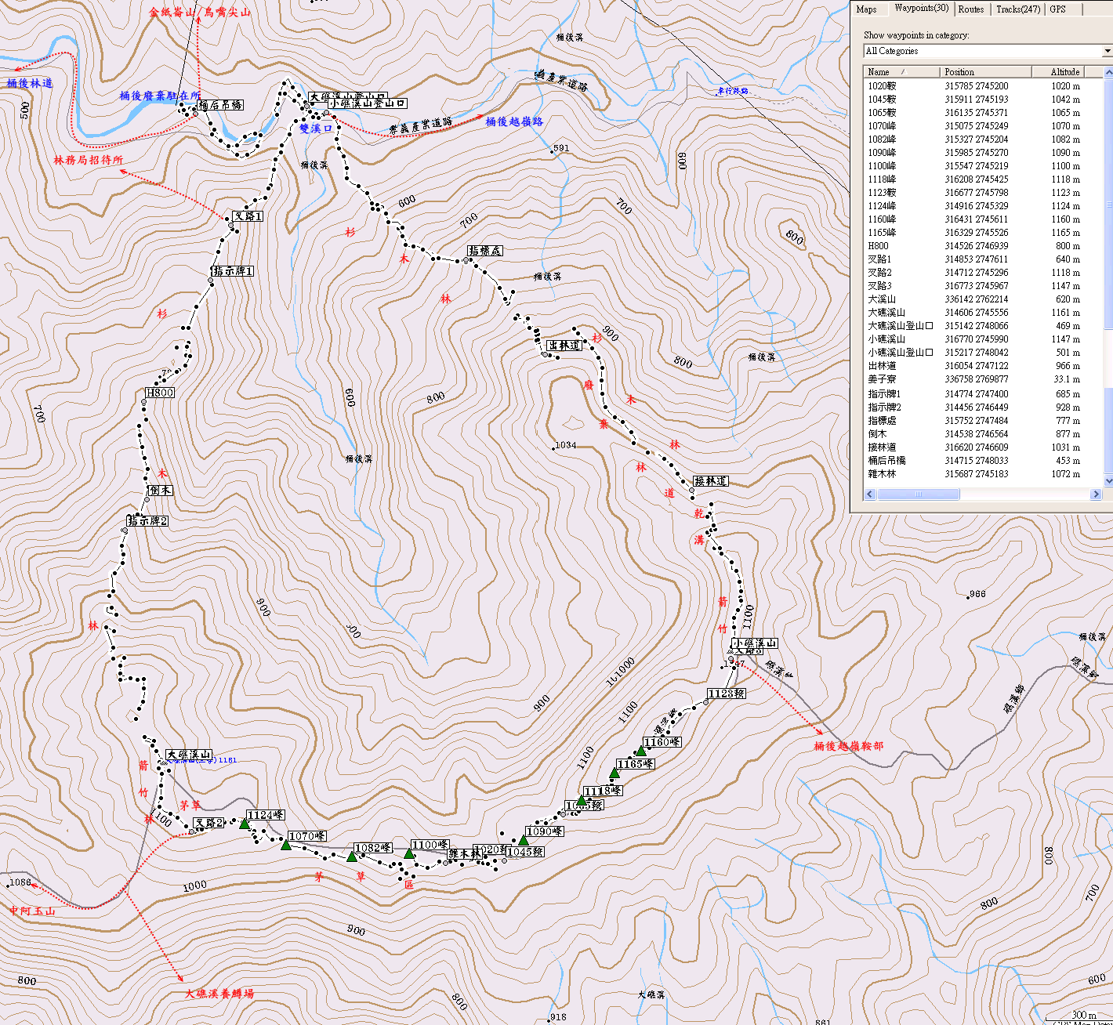Select the 1100峰 green triangle marker
The image size is (1113, 1025).
click(409, 853)
